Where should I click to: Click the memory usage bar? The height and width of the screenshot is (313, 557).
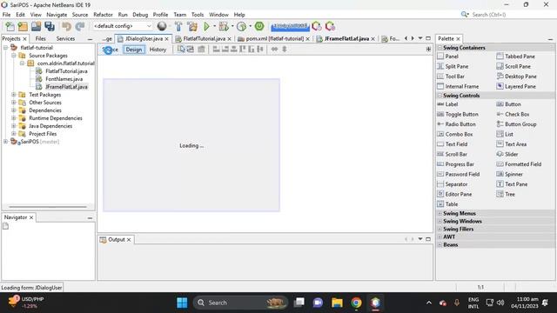pos(290,26)
